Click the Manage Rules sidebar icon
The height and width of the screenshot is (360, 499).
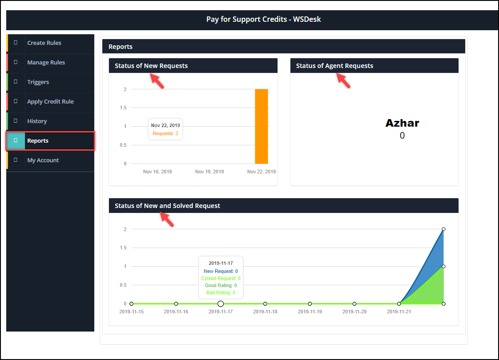[16, 62]
